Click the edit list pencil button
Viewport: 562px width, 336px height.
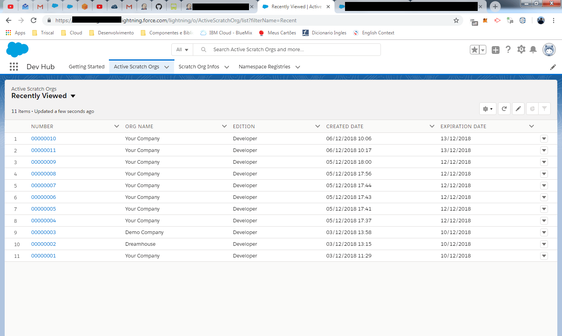518,109
